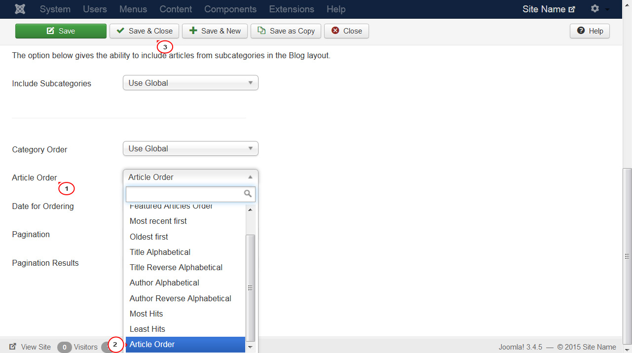The height and width of the screenshot is (353, 632).
Task: Open the Components menu
Action: (230, 9)
